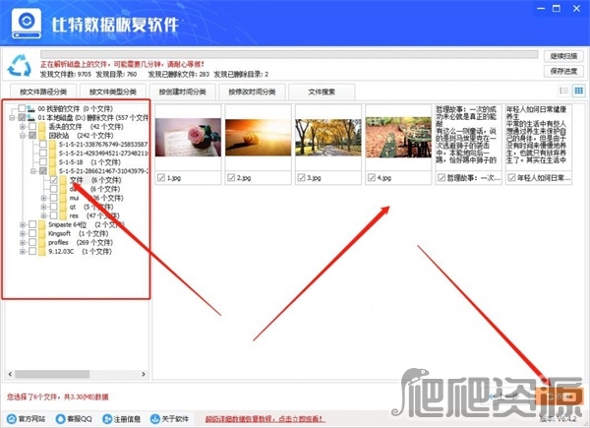Open the 关于软件 icon
This screenshot has height=428, width=590.
click(x=154, y=418)
